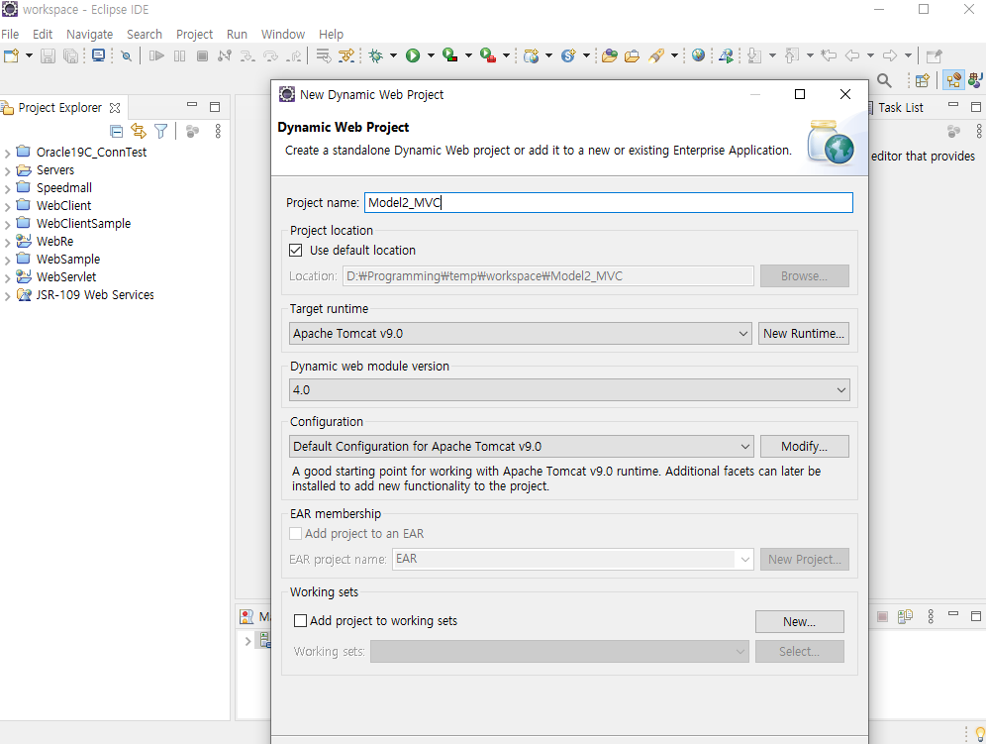Open Dynamic web module version dropdown
Image resolution: width=986 pixels, height=744 pixels.
tap(569, 390)
